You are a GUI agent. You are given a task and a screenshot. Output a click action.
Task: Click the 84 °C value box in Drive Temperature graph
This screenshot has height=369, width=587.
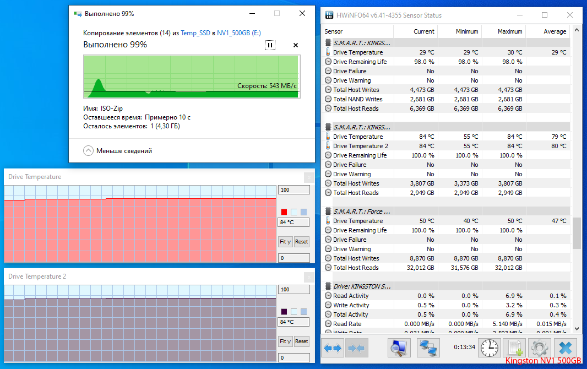point(294,223)
